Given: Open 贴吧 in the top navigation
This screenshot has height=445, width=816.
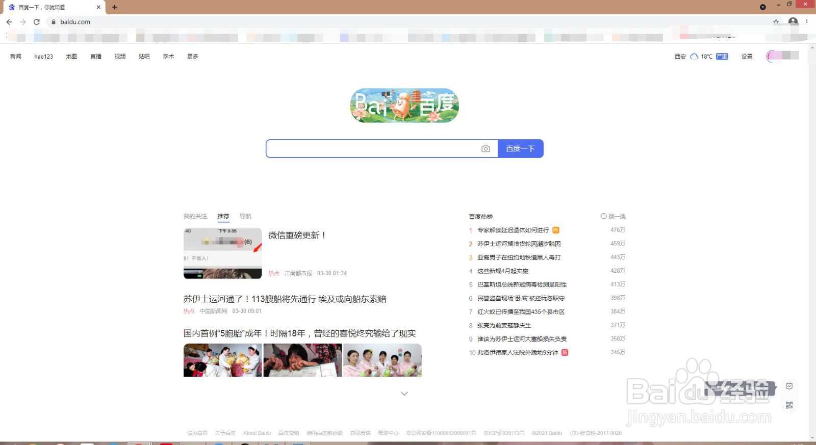Looking at the screenshot, I should 144,57.
